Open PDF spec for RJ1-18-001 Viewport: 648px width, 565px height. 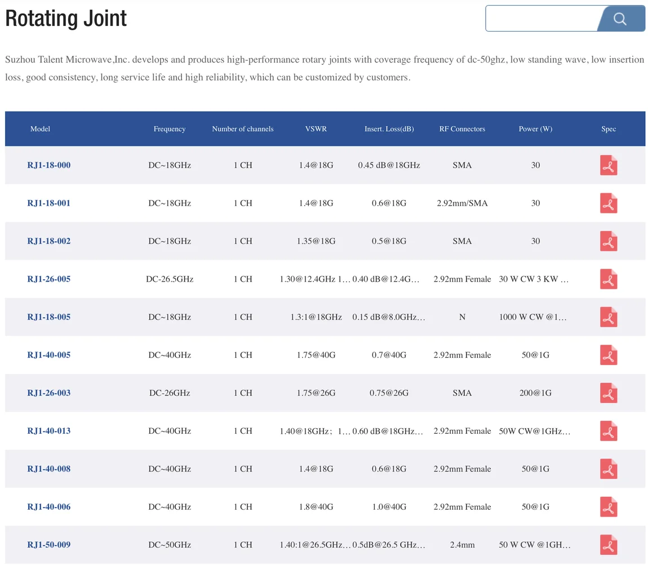(x=609, y=203)
